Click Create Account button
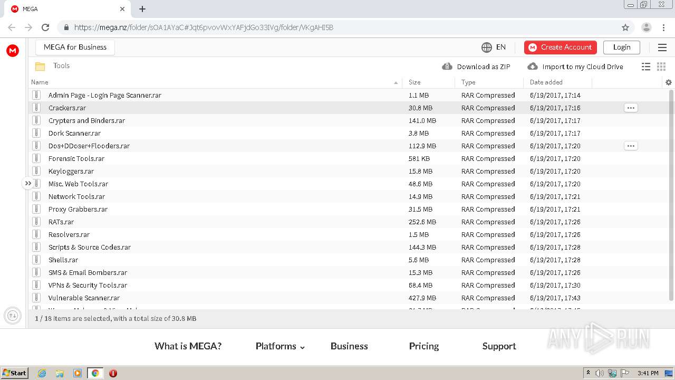The height and width of the screenshot is (380, 675). (x=561, y=47)
